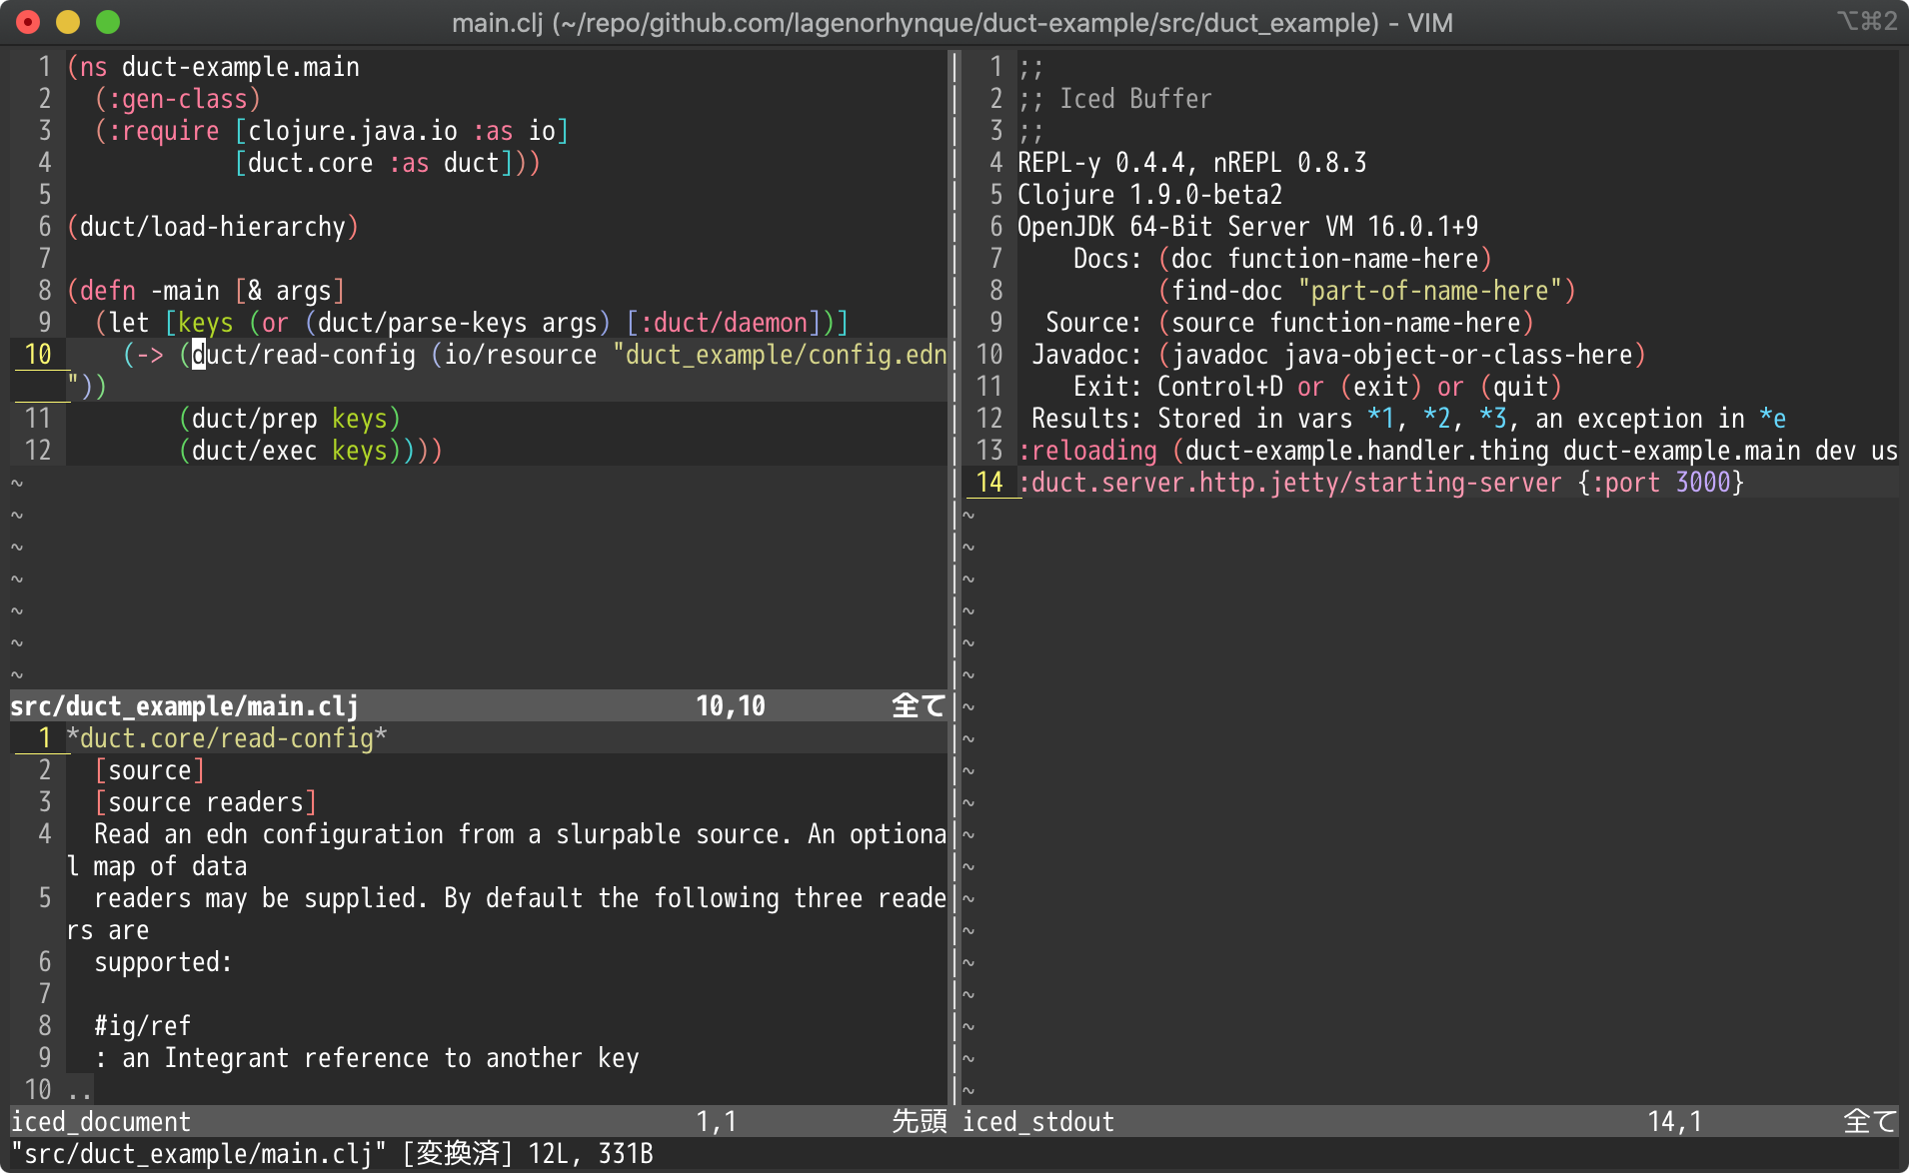This screenshot has height=1173, width=1909.
Task: Click ': an Integrant reference to another key'
Action: coord(367,1058)
